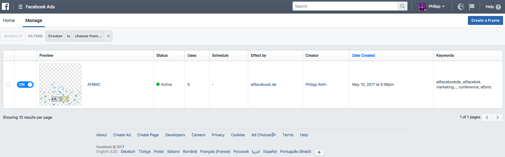The width and height of the screenshot is (505, 157).
Task: Open the Terms footer link
Action: pos(288,135)
